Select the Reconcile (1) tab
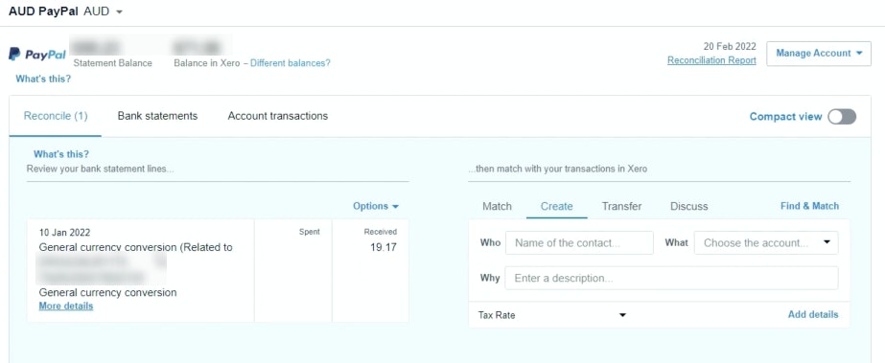 pos(56,116)
